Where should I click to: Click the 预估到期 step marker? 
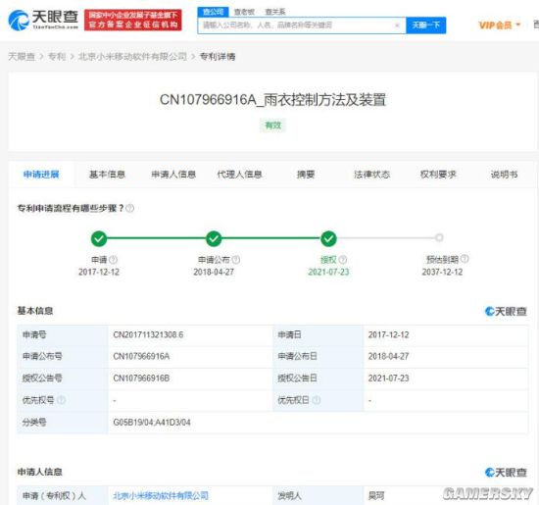coord(439,237)
